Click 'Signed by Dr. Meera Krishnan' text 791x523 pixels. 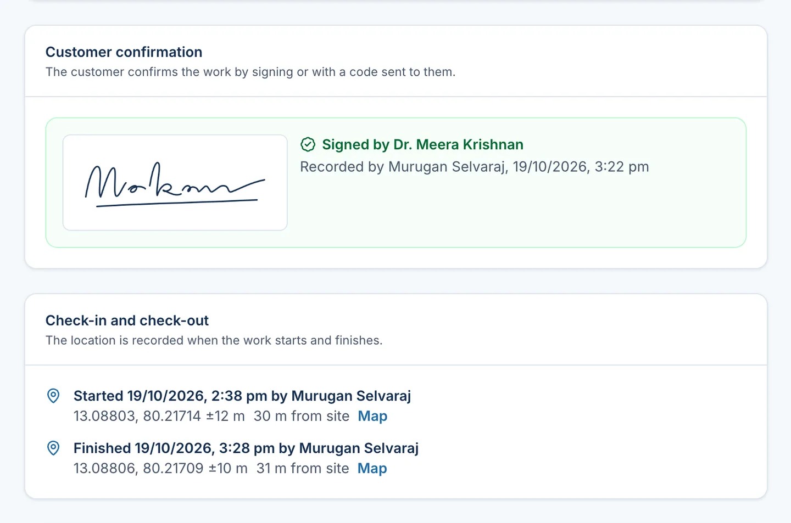pyautogui.click(x=422, y=144)
